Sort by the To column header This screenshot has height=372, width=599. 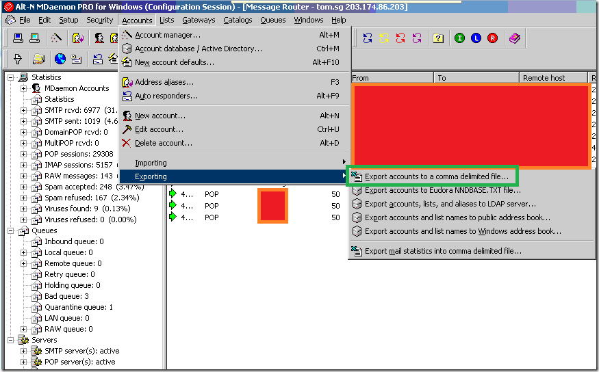[476, 78]
